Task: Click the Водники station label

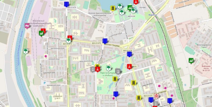Action: pyautogui.click(x=152, y=15)
